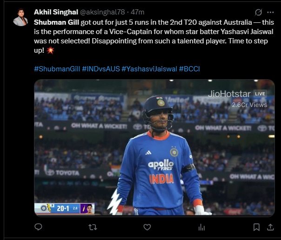The height and width of the screenshot is (240, 281).
Task: View tweet analytics bar chart icon
Action: 201,227
